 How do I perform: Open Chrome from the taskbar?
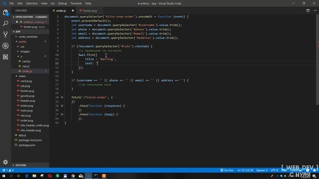[73, 176]
